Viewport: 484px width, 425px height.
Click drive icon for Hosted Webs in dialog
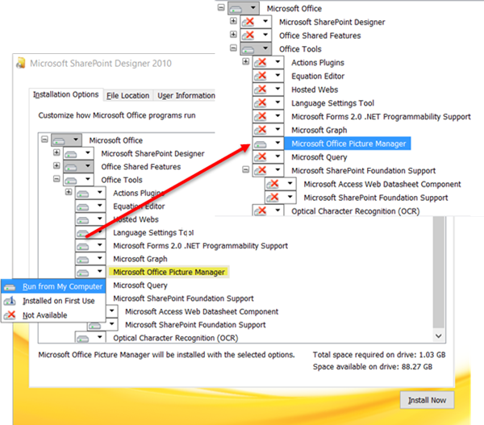(83, 220)
